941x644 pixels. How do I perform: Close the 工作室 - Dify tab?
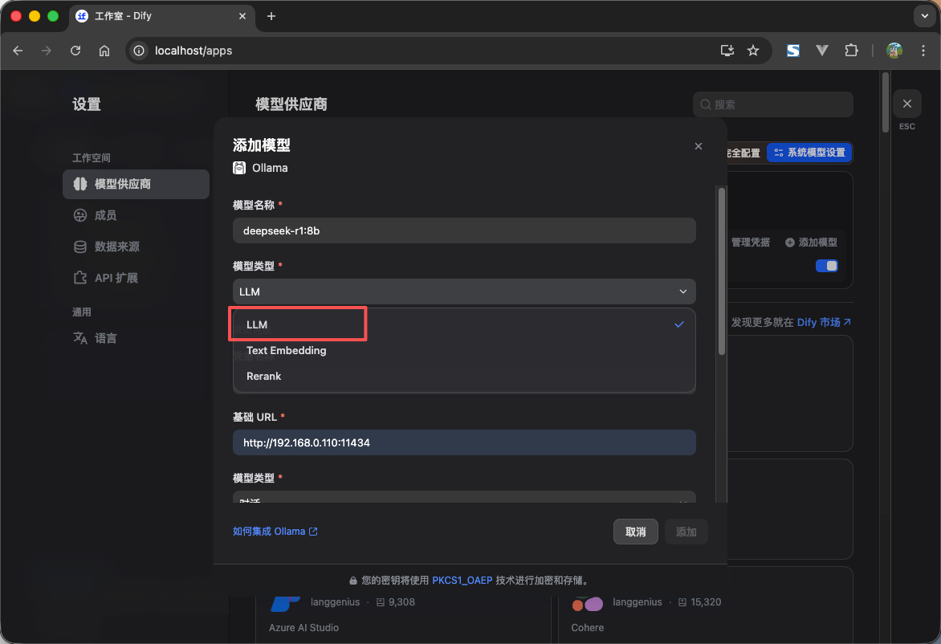(x=242, y=16)
